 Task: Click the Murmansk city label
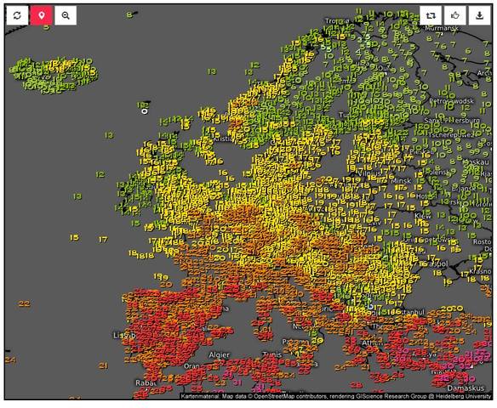tap(442, 28)
